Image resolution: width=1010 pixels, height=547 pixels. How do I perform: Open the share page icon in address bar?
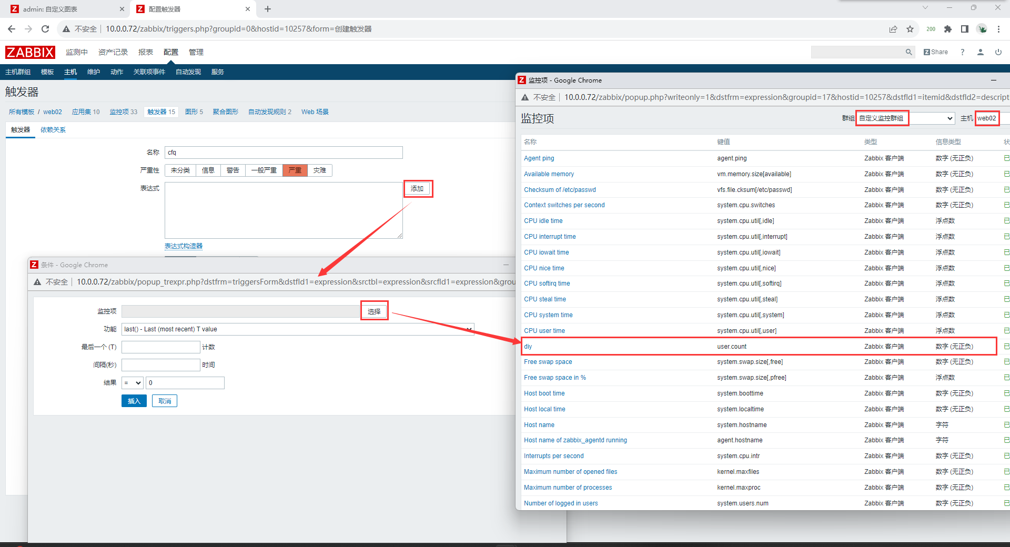(893, 29)
